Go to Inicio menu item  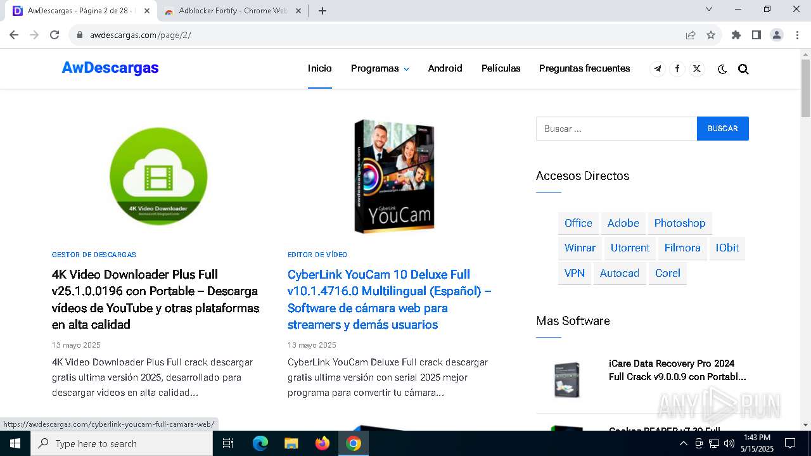pos(320,68)
